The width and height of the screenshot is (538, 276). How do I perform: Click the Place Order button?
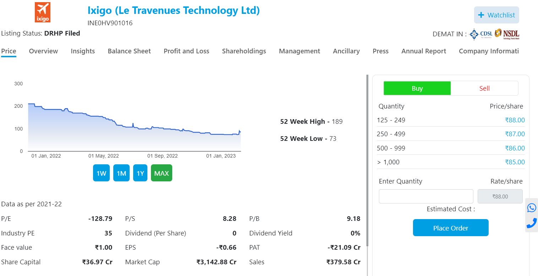tap(451, 228)
